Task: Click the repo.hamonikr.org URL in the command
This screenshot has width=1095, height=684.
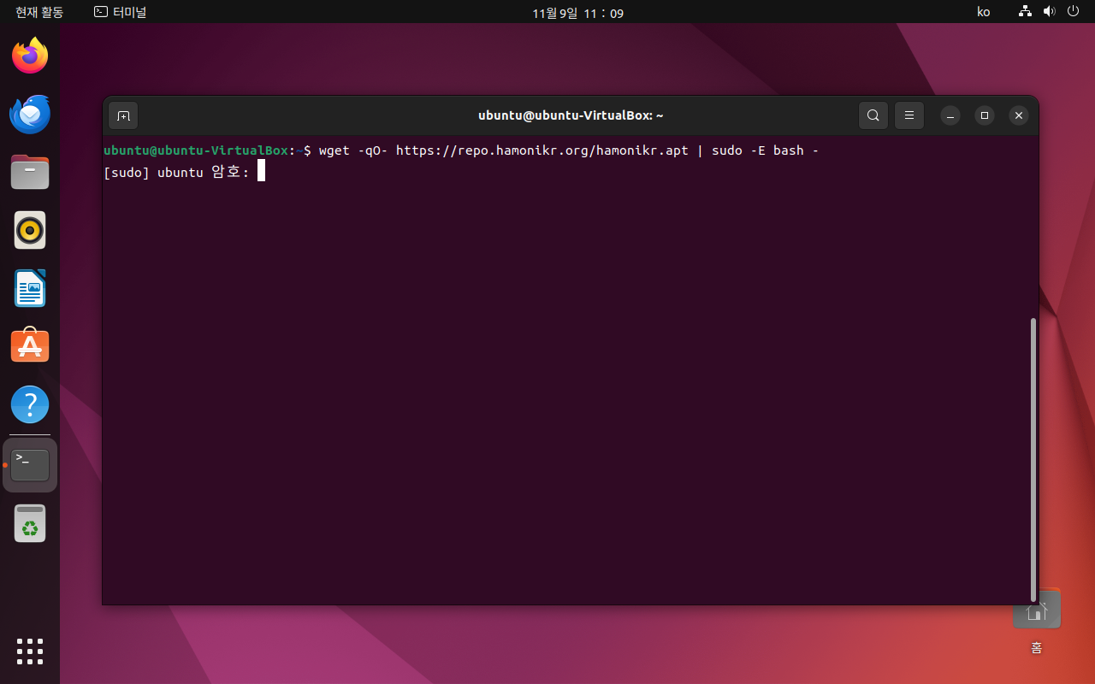Action: [542, 150]
